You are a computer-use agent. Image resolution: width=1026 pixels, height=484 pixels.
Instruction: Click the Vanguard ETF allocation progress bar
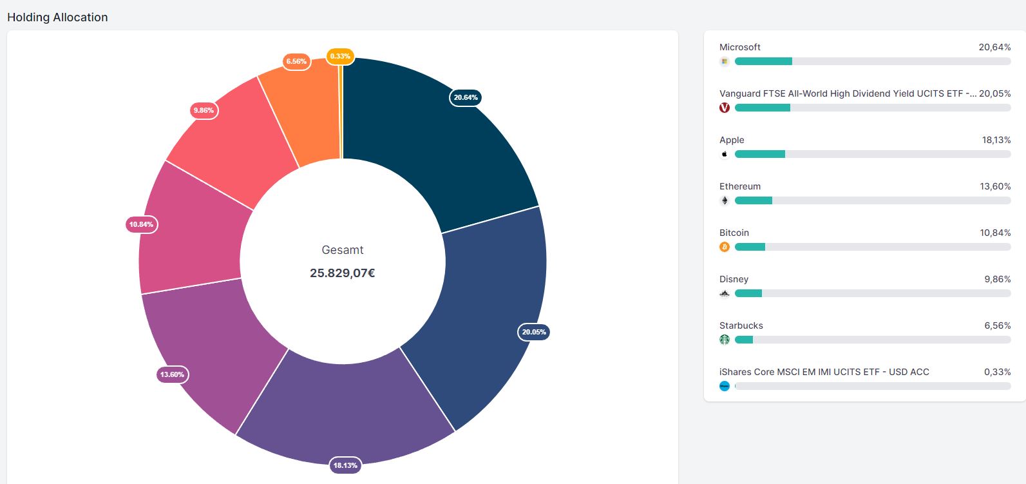tap(873, 108)
